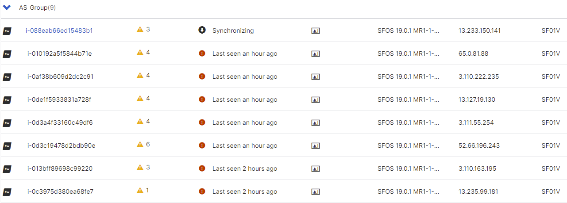The width and height of the screenshot is (567, 203).
Task: Open the chart icon for i-0d3a4f33160c49df6
Action: click(x=316, y=123)
